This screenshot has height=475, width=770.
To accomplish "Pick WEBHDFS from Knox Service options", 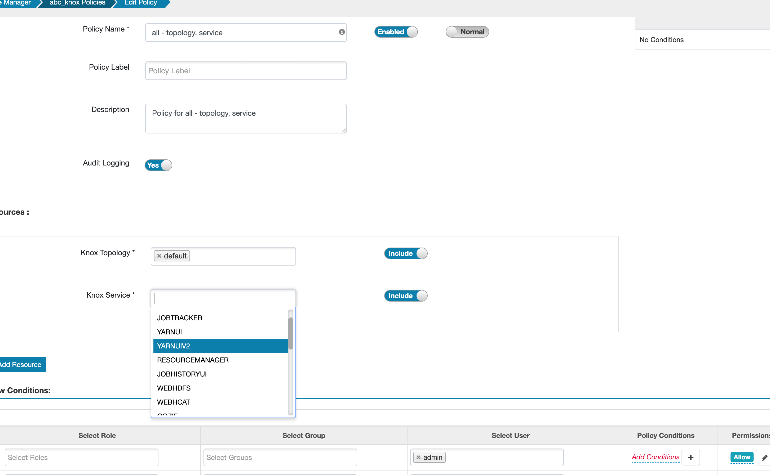I will pyautogui.click(x=174, y=388).
